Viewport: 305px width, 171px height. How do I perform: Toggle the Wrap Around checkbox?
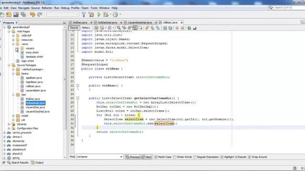[x=249, y=157]
